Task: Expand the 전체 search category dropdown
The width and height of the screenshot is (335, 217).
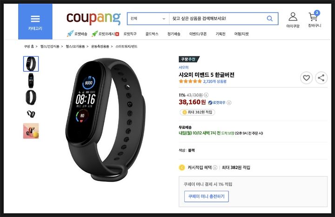Action: click(x=148, y=19)
